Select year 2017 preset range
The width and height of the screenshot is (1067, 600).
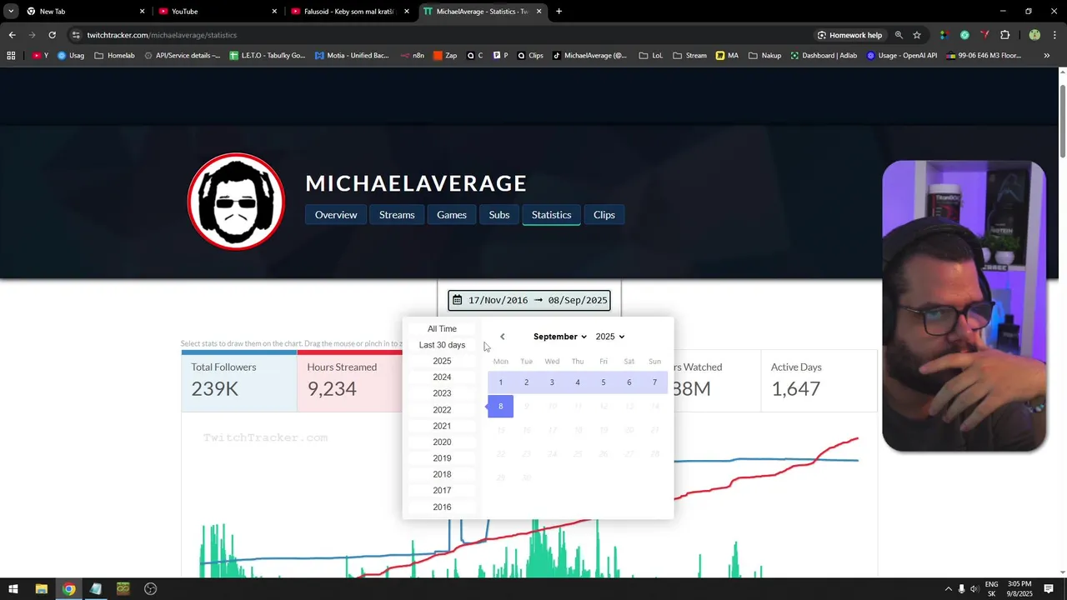(442, 491)
